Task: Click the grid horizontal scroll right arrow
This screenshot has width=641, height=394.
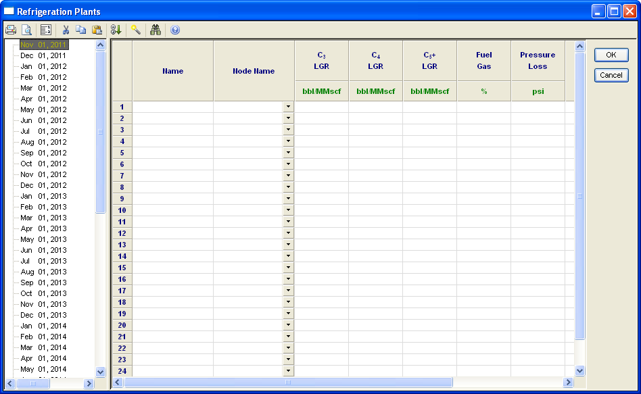Action: pyautogui.click(x=568, y=383)
